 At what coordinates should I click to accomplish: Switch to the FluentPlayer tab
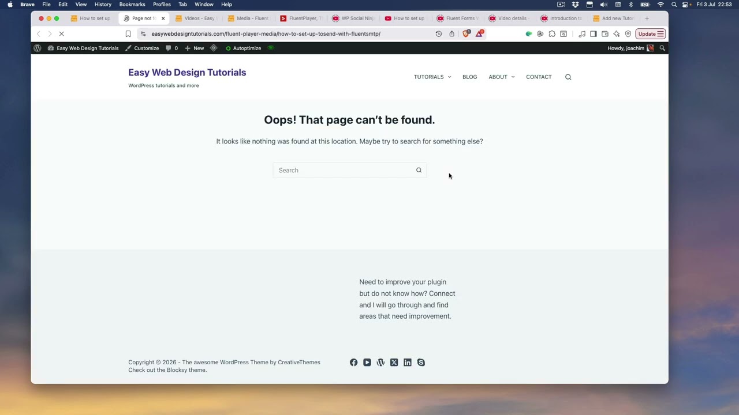tap(301, 18)
